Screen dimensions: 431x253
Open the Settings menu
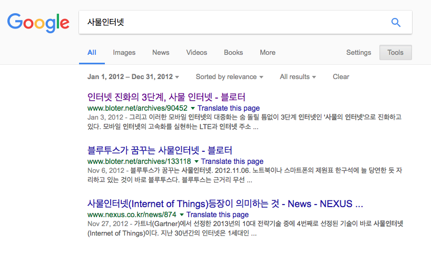tap(358, 53)
